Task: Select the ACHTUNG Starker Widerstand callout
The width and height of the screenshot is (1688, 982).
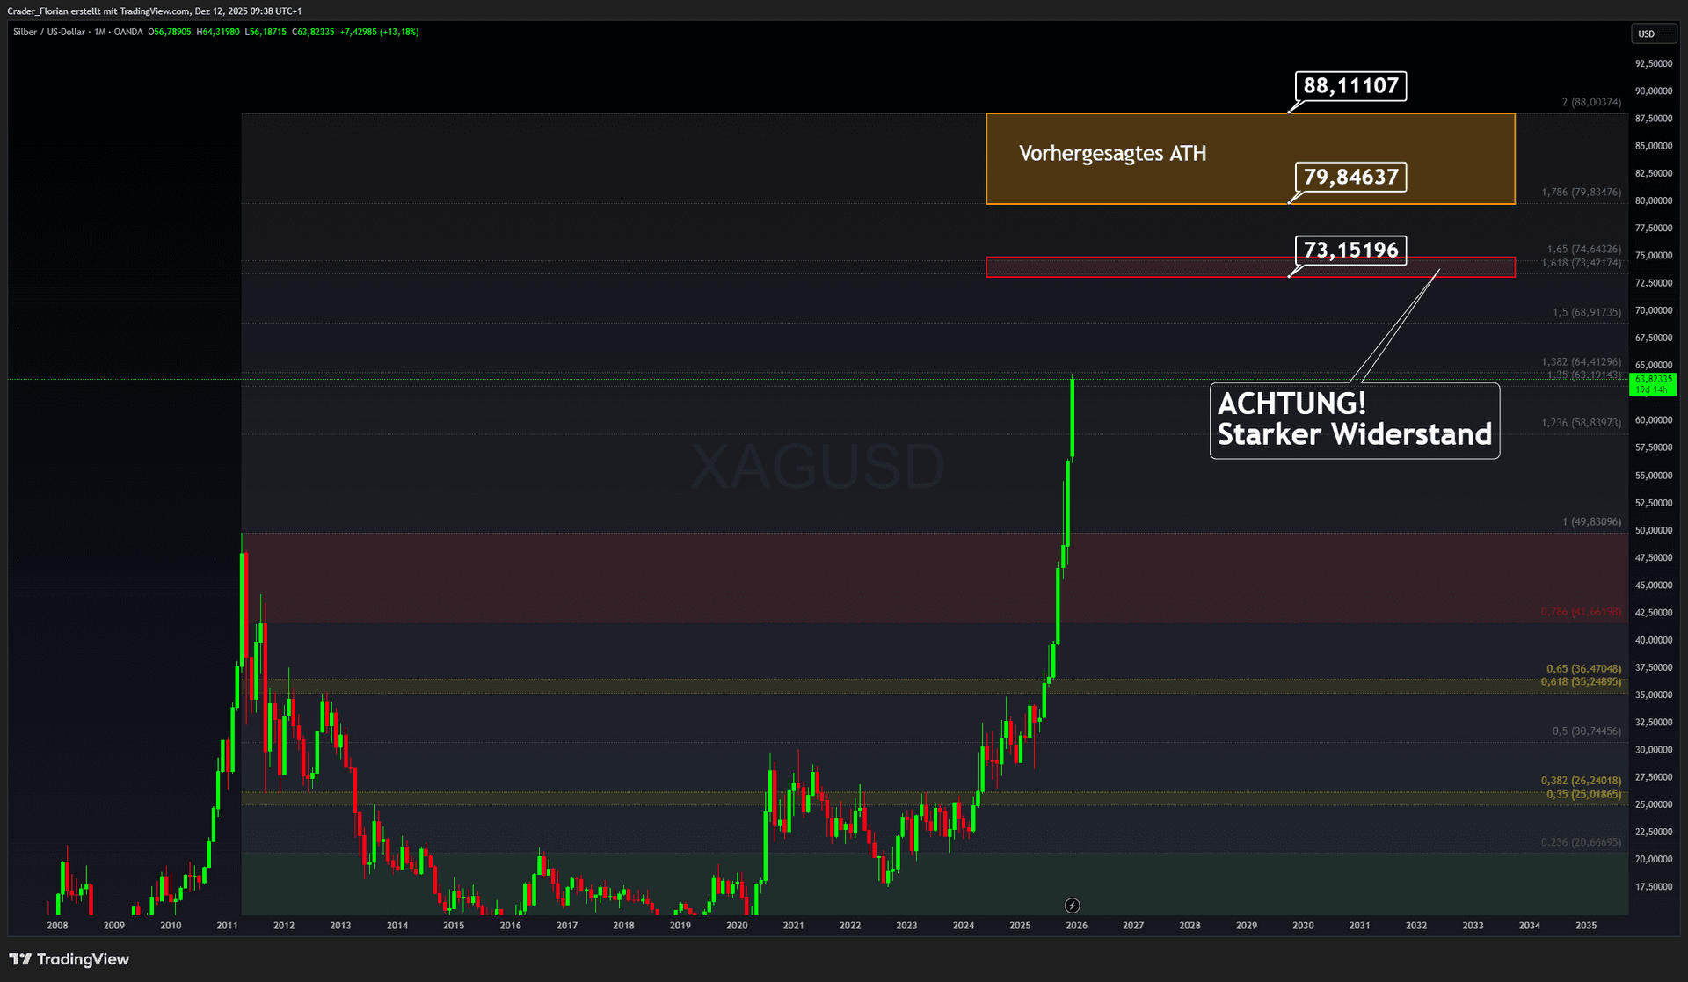Action: (1354, 420)
